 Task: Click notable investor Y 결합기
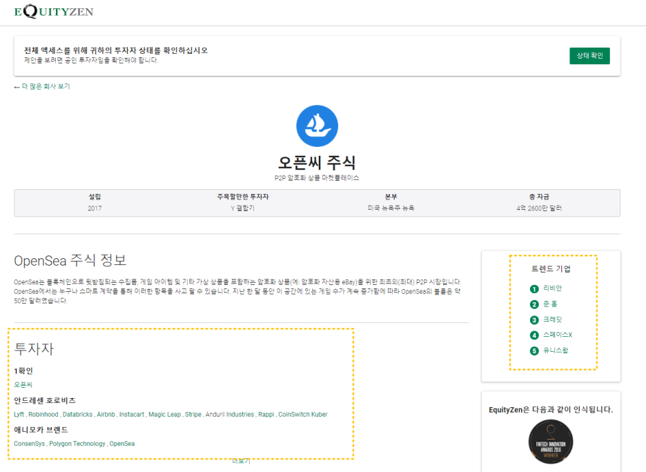[243, 208]
